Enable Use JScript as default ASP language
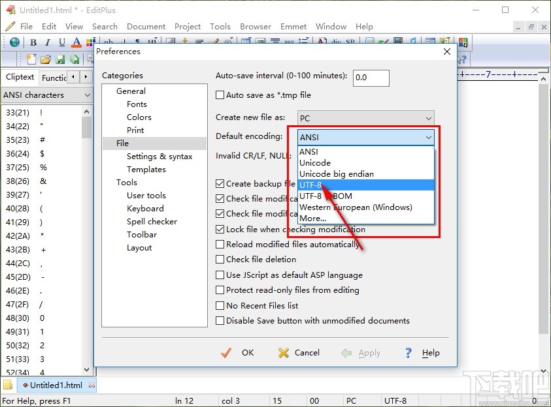Image resolution: width=551 pixels, height=407 pixels. point(220,275)
